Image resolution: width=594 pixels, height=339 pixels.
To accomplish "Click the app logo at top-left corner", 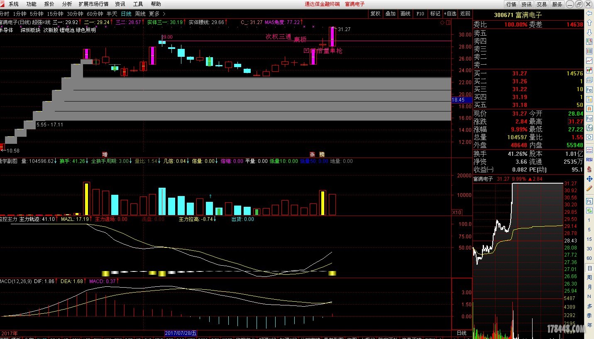I will (3, 4).
